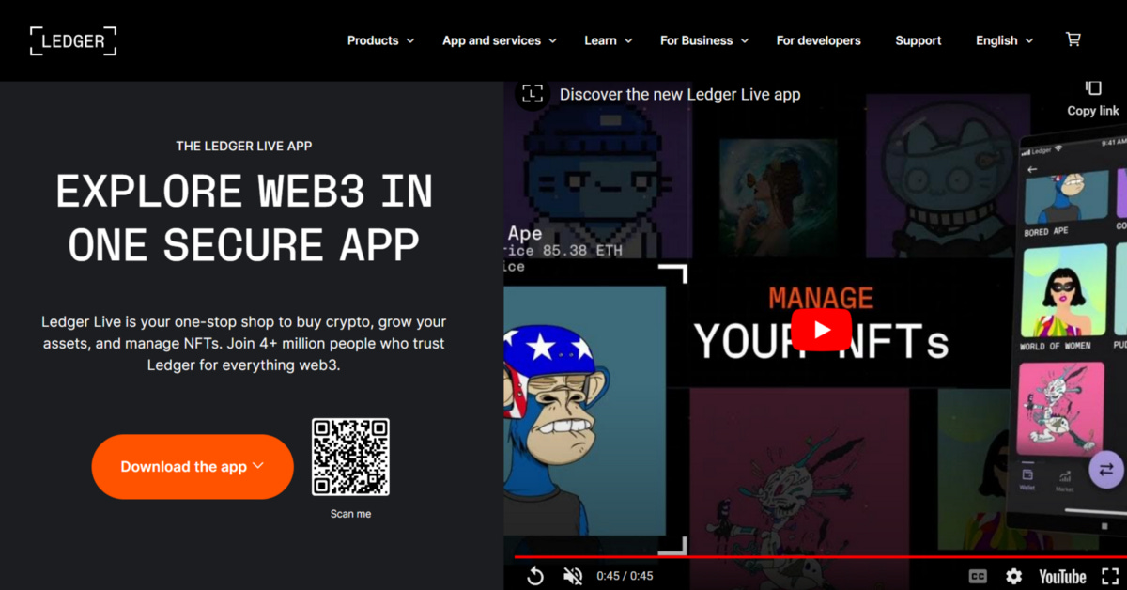This screenshot has width=1127, height=590.
Task: Click the Download the app button
Action: tap(193, 466)
